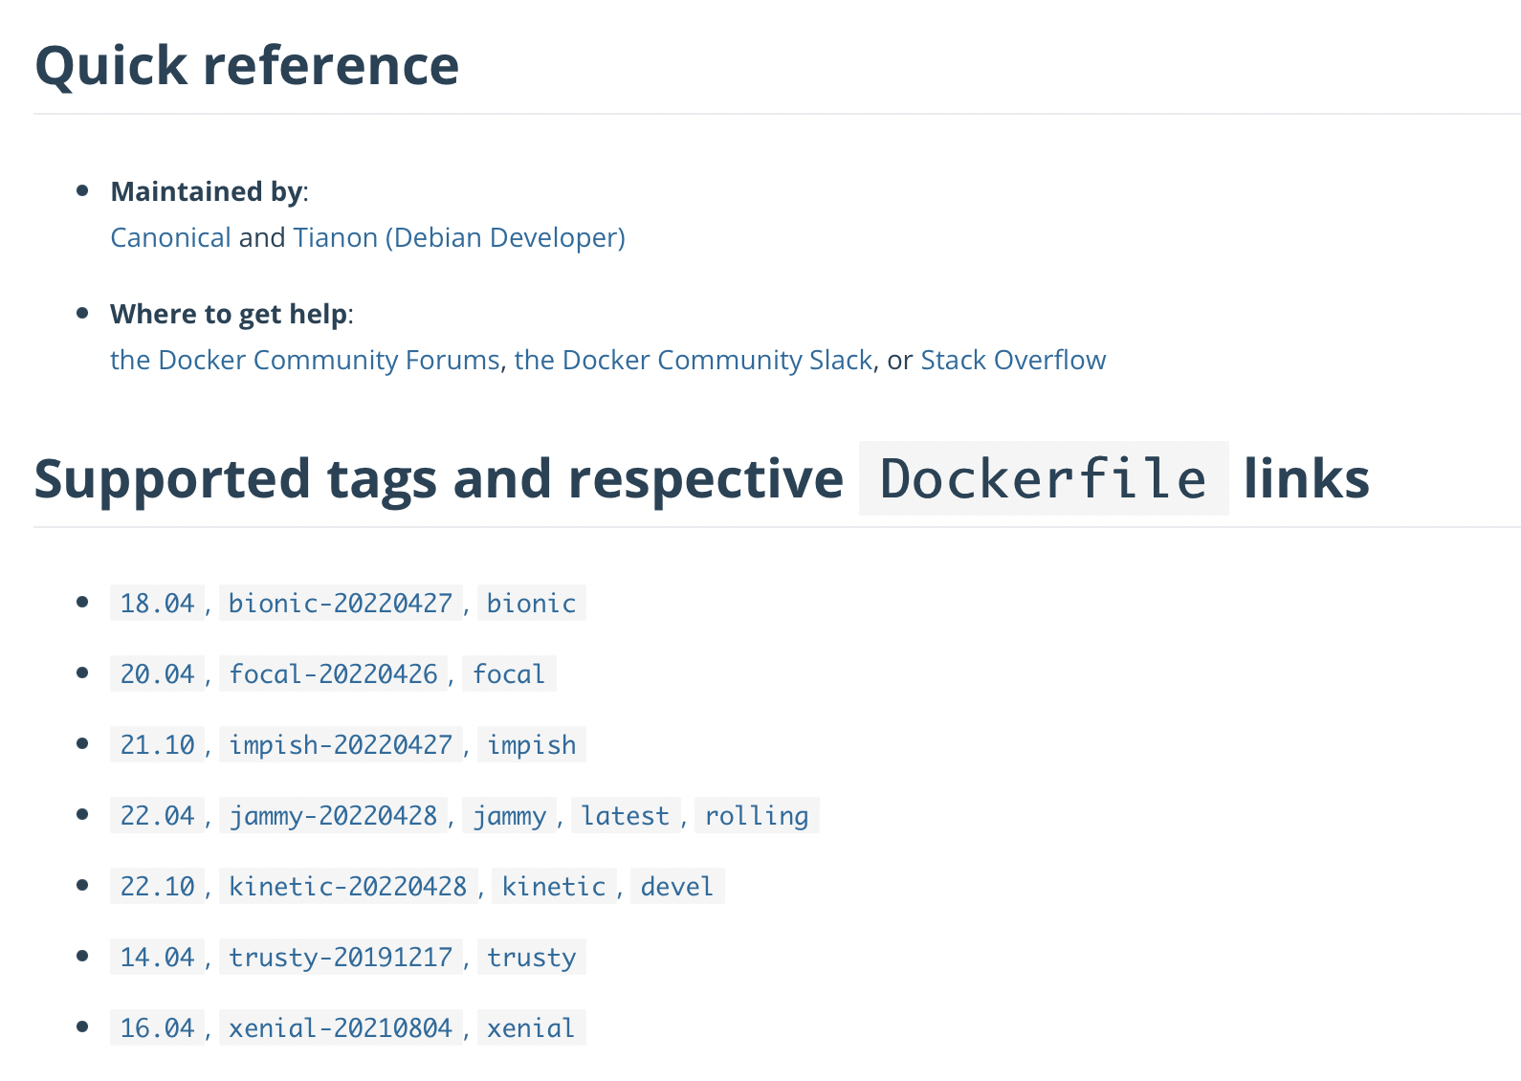Open the 22.10 tag Dockerfile link
1521x1081 pixels.
pyautogui.click(x=158, y=887)
